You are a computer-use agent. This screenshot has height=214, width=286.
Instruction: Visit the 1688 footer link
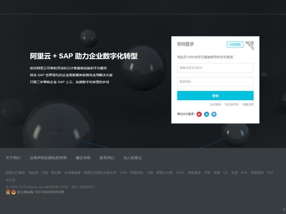(123, 173)
